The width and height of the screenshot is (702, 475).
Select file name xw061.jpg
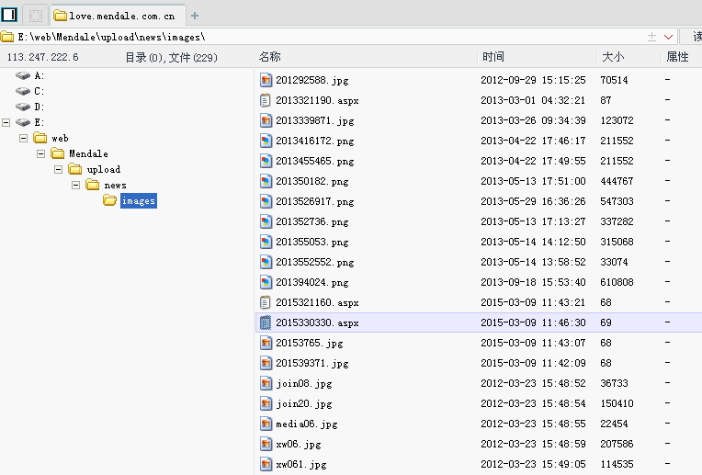[x=301, y=464]
